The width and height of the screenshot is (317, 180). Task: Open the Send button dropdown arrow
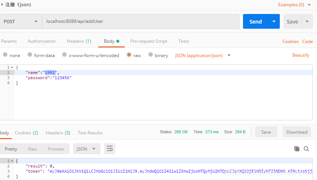[x=274, y=21]
